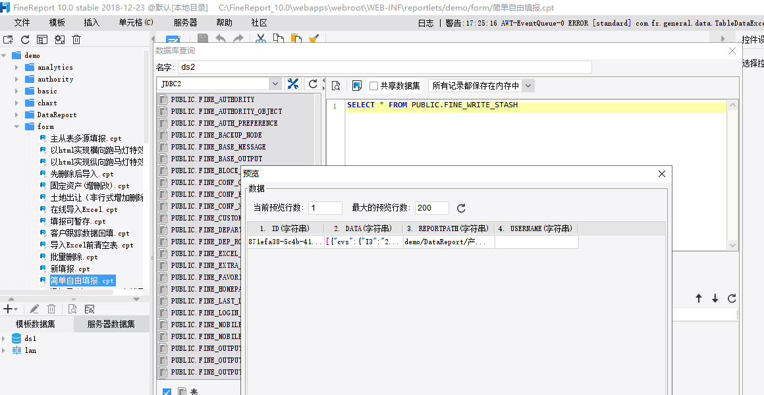The image size is (764, 395).
Task: Open the 日志 log link
Action: point(426,23)
